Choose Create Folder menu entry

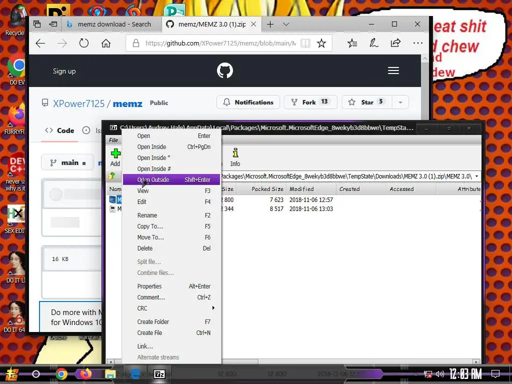click(x=172, y=322)
